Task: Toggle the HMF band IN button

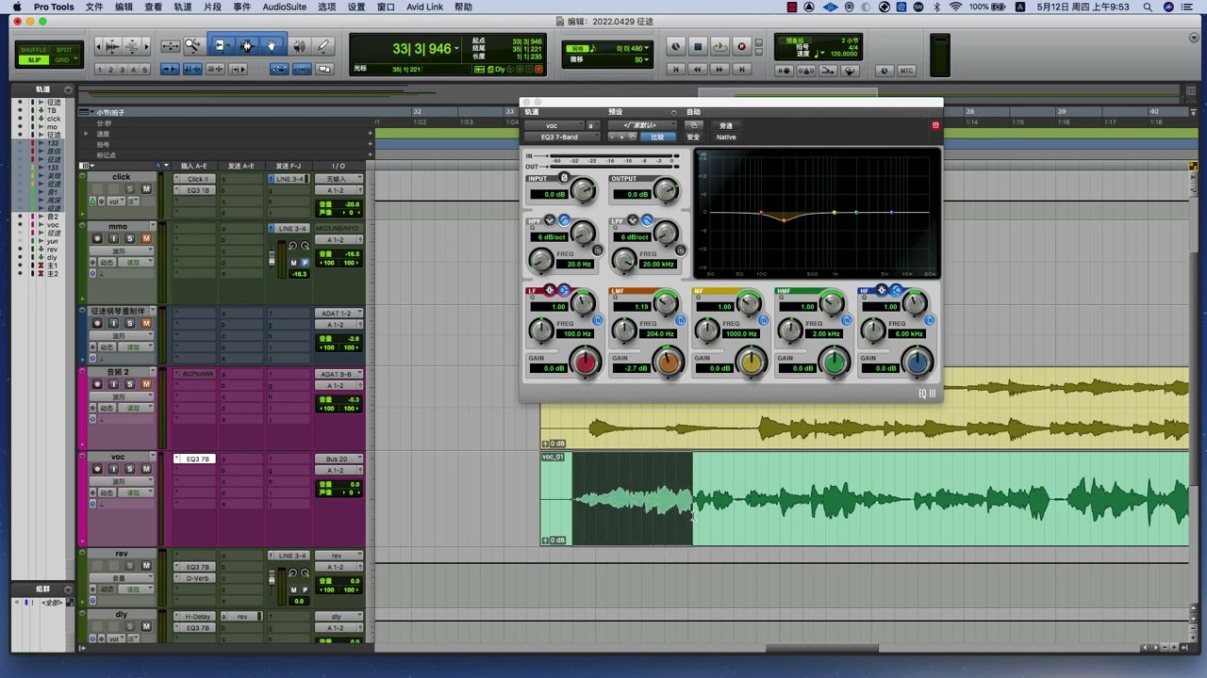Action: 847,321
